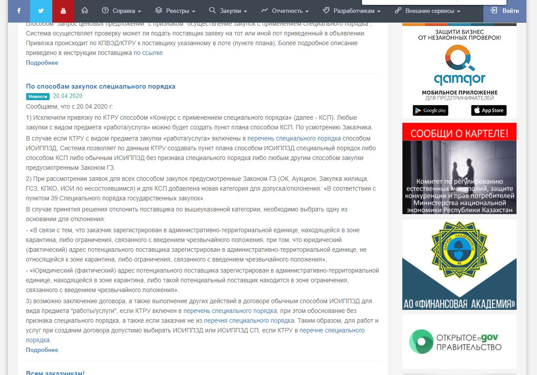The width and height of the screenshot is (537, 375).
Task: Expand the Реестры dropdown arrow
Action: pyautogui.click(x=194, y=12)
